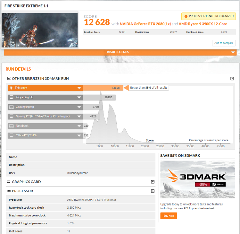
Task: Click the NVIDIA GeForce RTX 2080(1x) link
Action: click(145, 24)
